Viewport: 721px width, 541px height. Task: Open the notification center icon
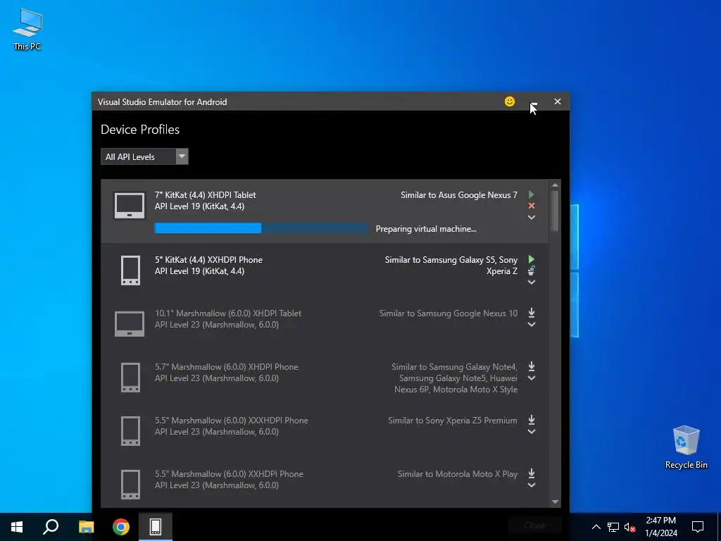[698, 527]
